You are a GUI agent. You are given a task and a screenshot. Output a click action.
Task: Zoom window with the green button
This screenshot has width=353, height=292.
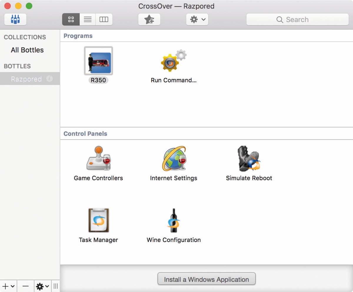pyautogui.click(x=29, y=6)
